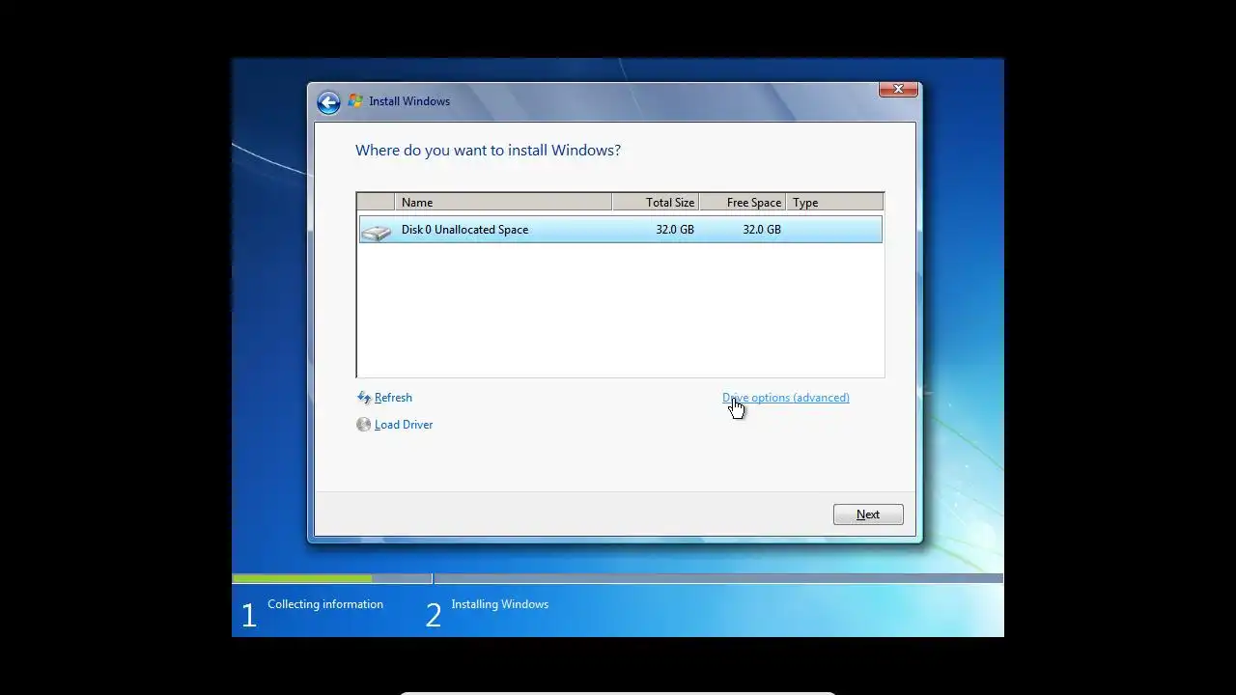The width and height of the screenshot is (1236, 695).
Task: Sort by the Free Space column header
Action: (743, 203)
